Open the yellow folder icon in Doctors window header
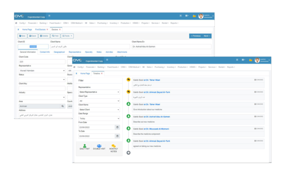Screen dimensions: 286x175 [x=194, y=16]
